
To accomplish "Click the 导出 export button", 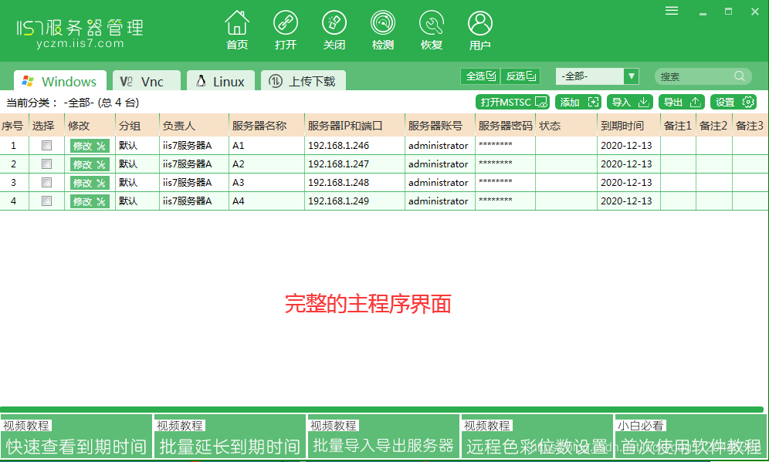I will (681, 102).
